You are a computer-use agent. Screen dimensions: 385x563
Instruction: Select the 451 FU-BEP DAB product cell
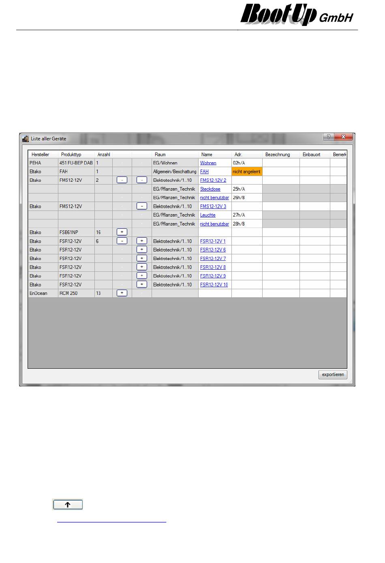76,163
